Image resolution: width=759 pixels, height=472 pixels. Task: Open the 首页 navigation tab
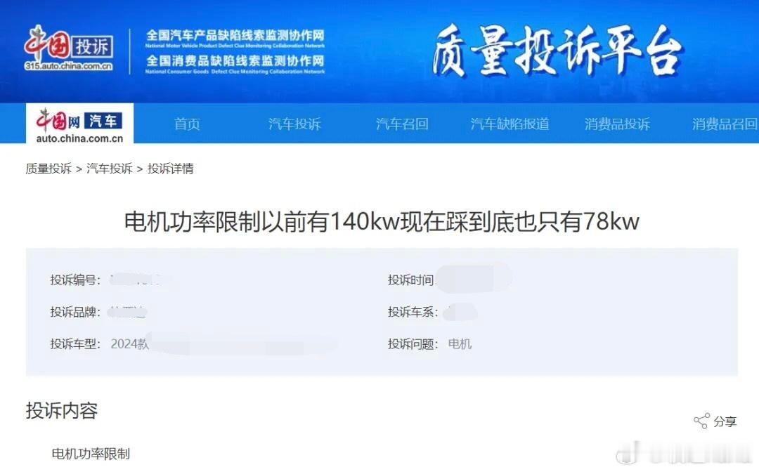[187, 124]
